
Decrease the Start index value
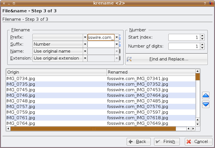(202, 39)
